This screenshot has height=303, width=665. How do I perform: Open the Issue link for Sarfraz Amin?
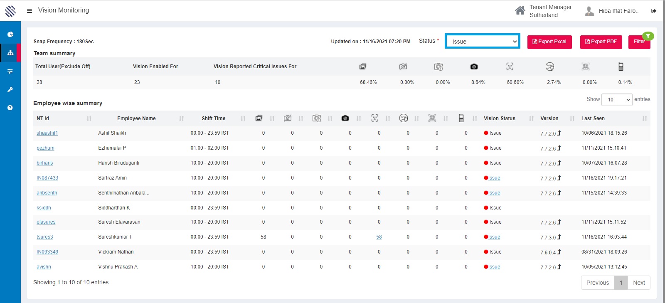pos(494,178)
